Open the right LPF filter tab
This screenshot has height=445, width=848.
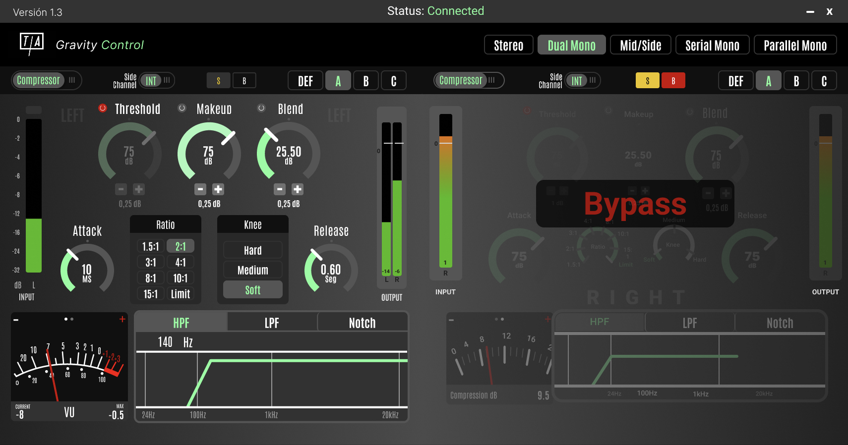(x=690, y=323)
